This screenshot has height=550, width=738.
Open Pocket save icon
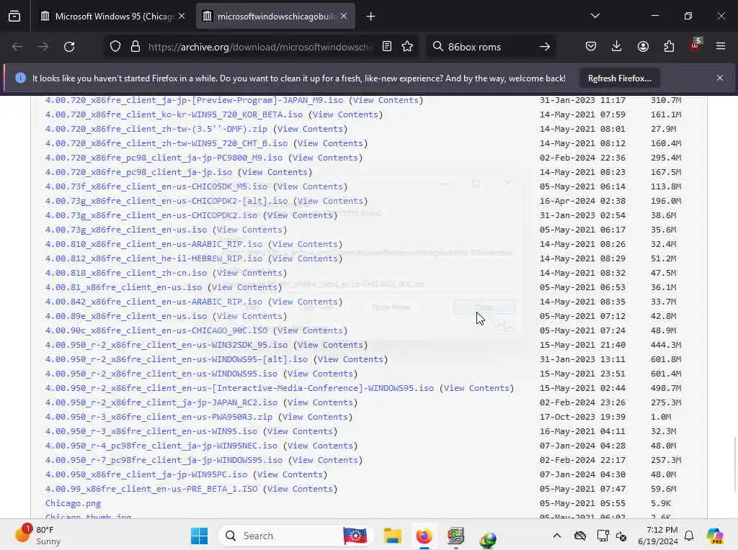click(x=591, y=47)
